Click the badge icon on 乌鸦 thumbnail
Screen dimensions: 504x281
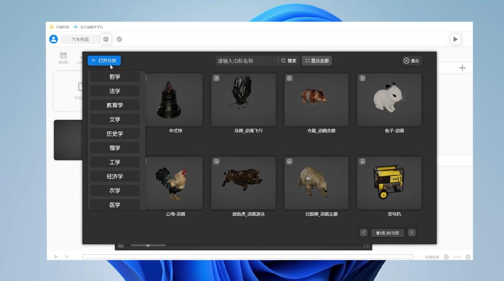pos(216,78)
